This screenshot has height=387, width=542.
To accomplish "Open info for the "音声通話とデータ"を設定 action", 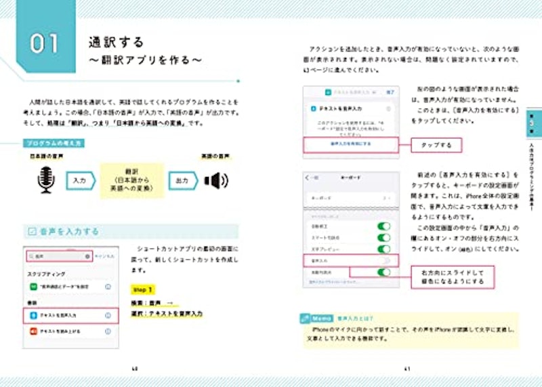I will (108, 287).
